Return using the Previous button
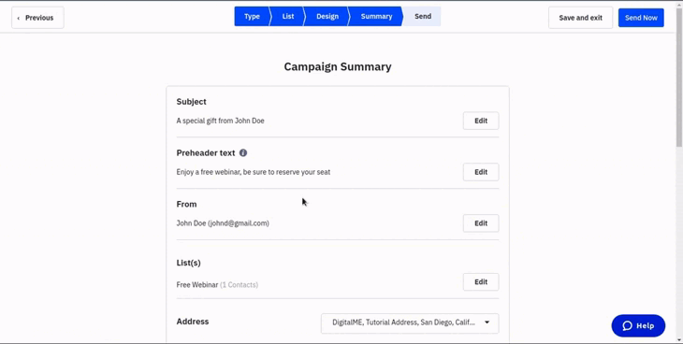This screenshot has height=344, width=683. point(38,18)
